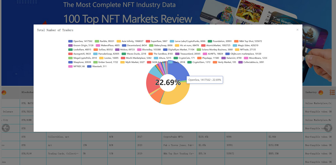
Task: Toggle LooksRare legend entry
Action: (x=80, y=49)
